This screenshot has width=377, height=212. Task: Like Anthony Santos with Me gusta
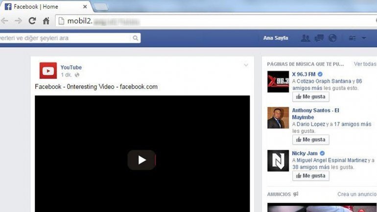[x=311, y=140]
